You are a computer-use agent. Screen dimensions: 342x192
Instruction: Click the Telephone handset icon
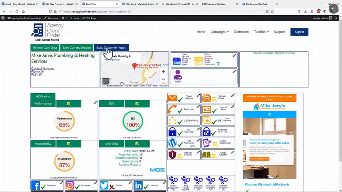pos(172,109)
